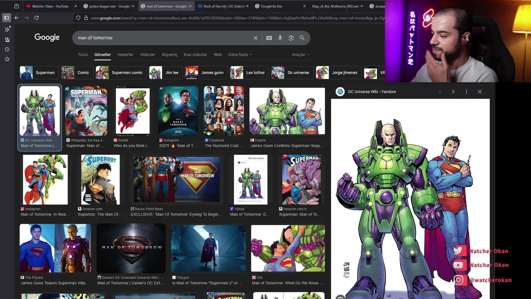Close the DC Universe Wiki preview panel
The height and width of the screenshot is (299, 531).
click(480, 92)
